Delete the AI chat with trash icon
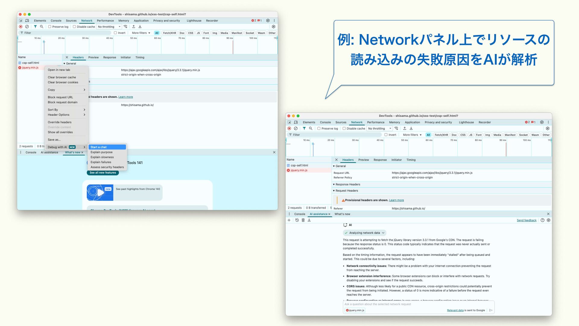The image size is (579, 326). (x=303, y=220)
